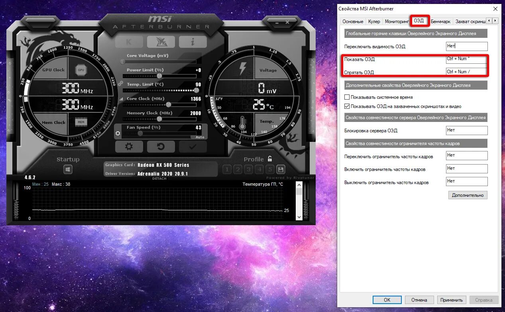Click Включить ограничитель частоты кадров field
Viewport: 505px width, 312px height.
tap(467, 168)
